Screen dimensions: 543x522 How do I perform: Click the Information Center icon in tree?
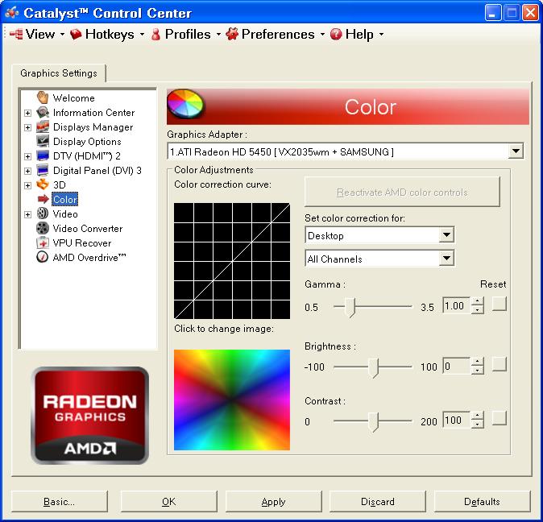(43, 112)
